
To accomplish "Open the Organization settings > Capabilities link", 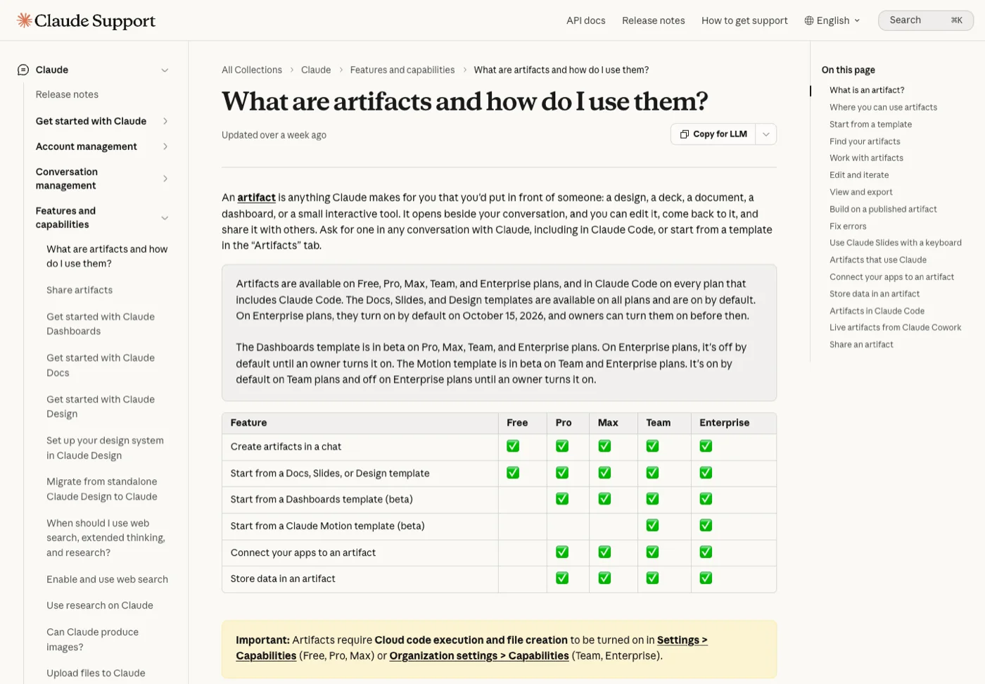I will click(479, 656).
